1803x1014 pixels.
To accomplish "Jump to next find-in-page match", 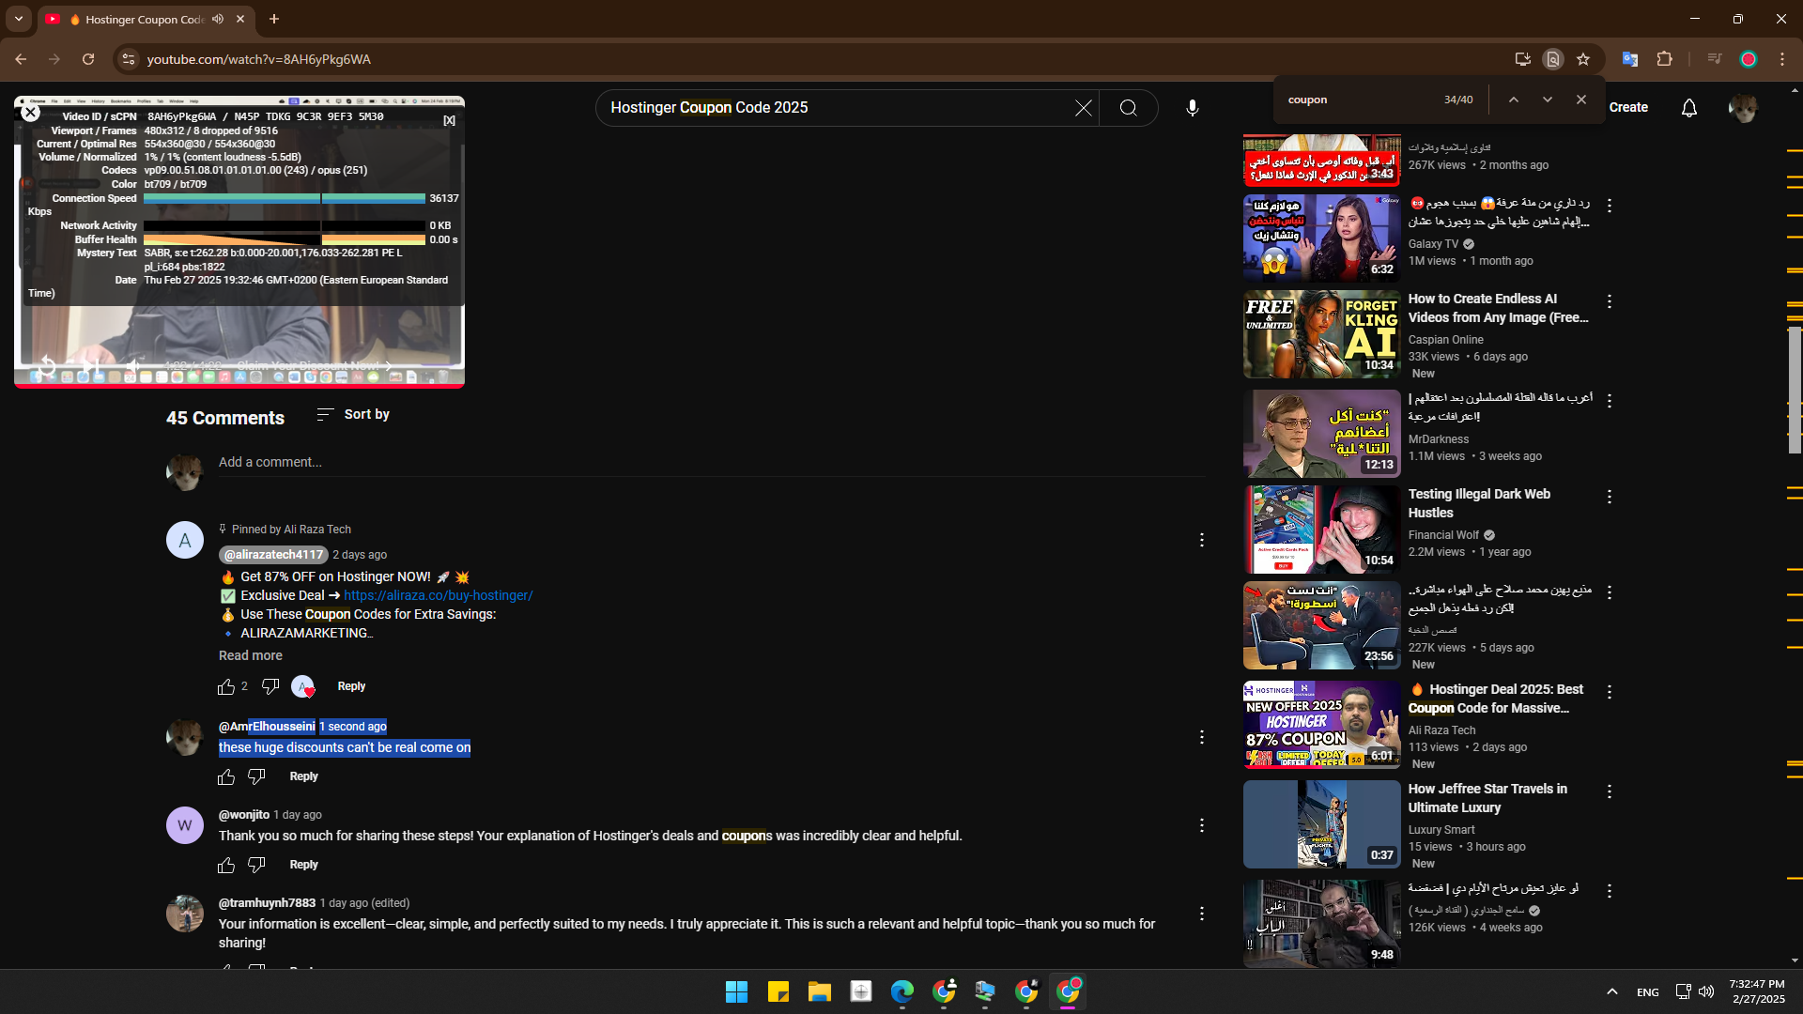I will (1548, 100).
